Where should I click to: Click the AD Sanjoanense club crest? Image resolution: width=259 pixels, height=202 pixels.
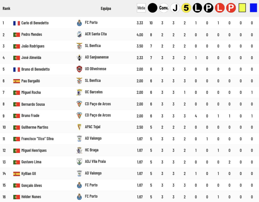79,57
